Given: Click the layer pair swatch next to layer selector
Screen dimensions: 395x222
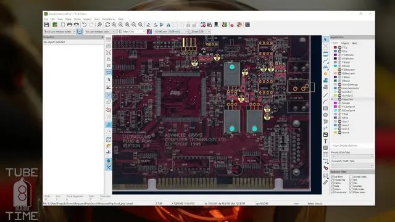Looking at the screenshot, I should (x=149, y=31).
